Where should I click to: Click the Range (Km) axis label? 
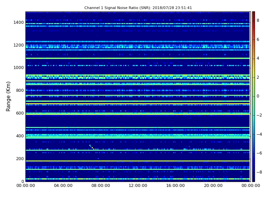pyautogui.click(x=8, y=96)
